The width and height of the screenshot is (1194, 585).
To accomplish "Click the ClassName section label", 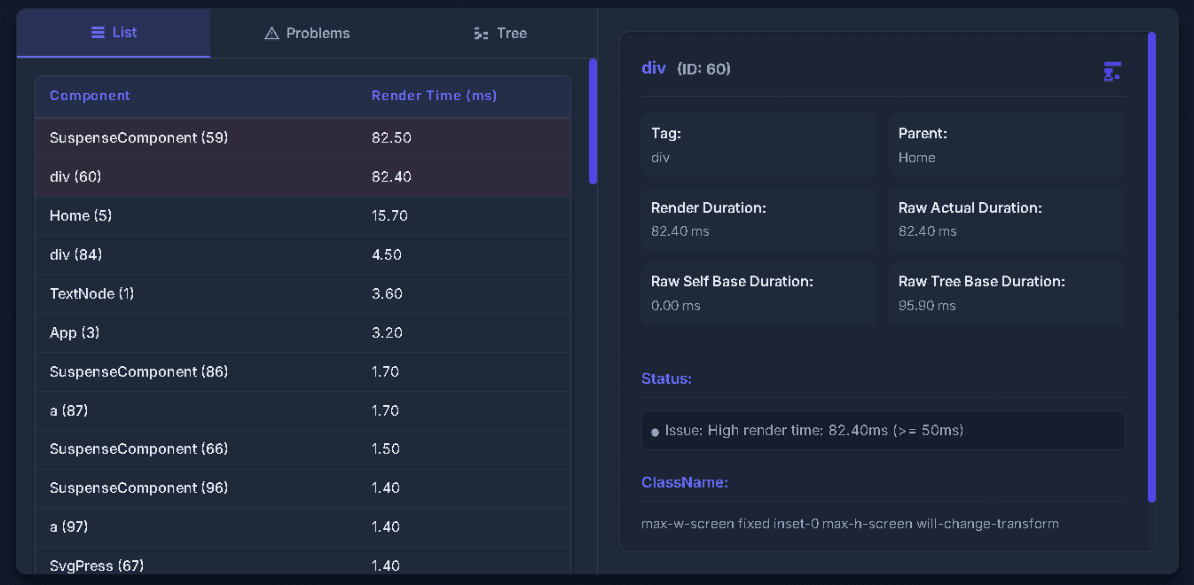I will tap(685, 483).
